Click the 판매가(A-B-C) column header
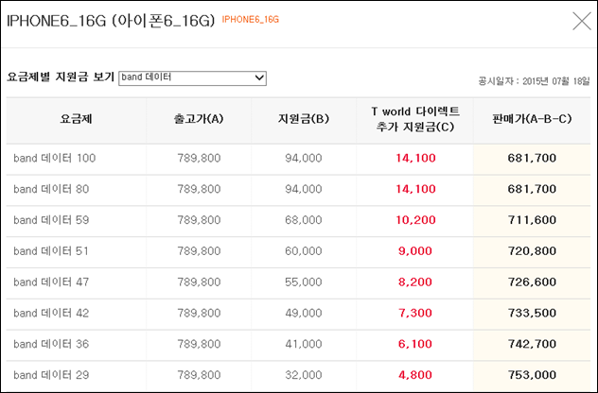Viewport: 598px width, 393px height. (532, 119)
